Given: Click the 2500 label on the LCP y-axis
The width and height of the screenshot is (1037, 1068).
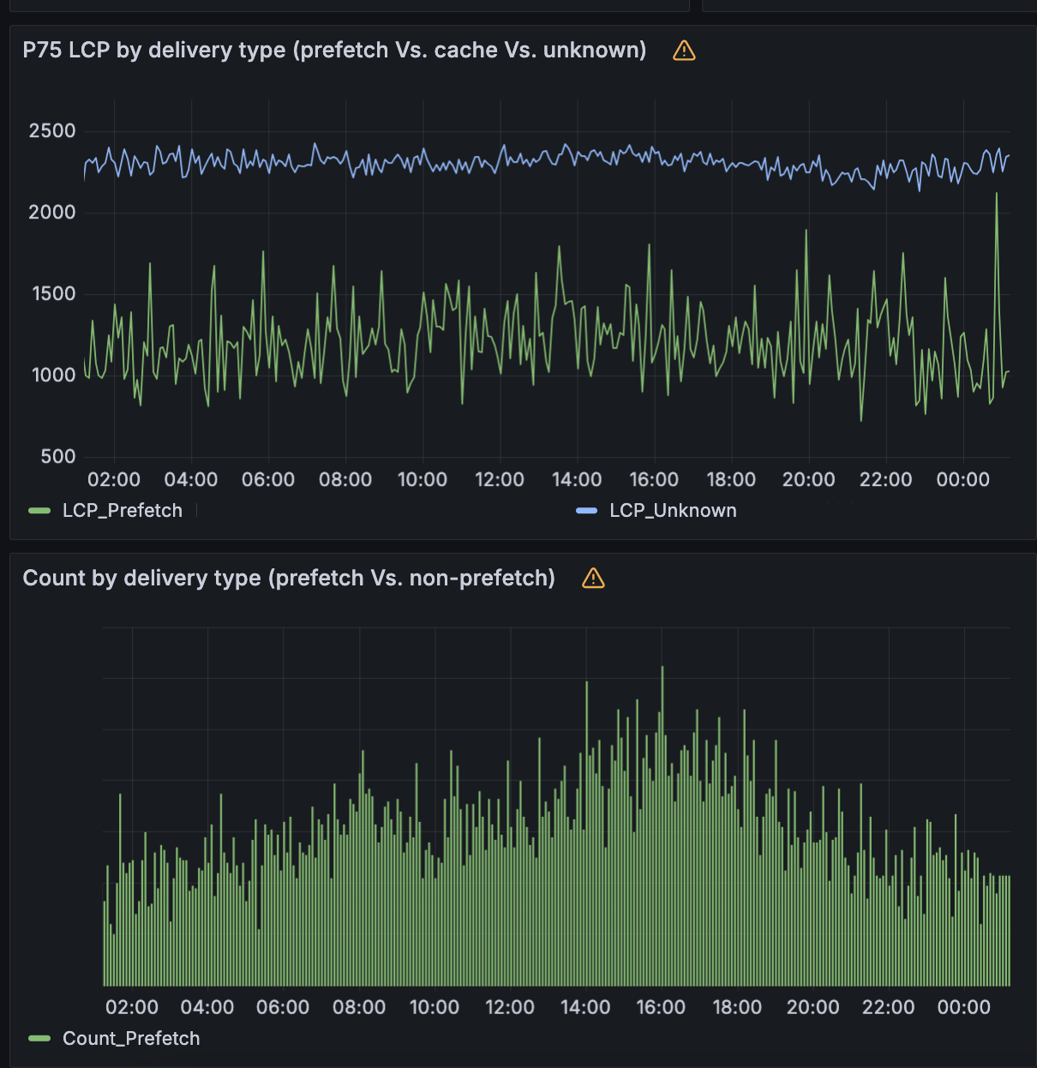Looking at the screenshot, I should pyautogui.click(x=52, y=131).
